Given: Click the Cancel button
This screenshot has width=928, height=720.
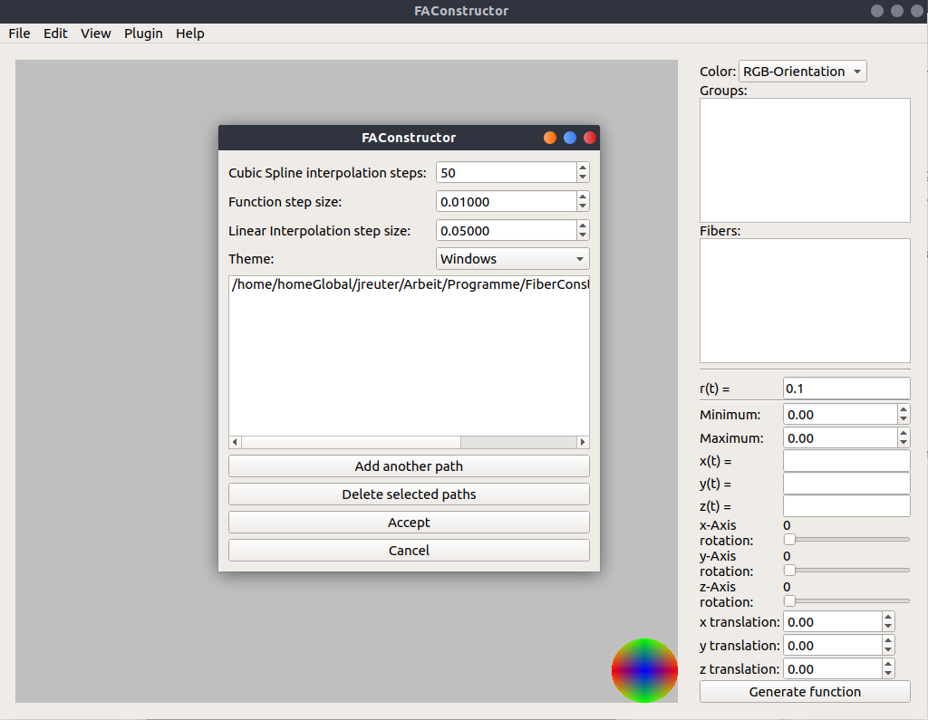Looking at the screenshot, I should 409,551.
